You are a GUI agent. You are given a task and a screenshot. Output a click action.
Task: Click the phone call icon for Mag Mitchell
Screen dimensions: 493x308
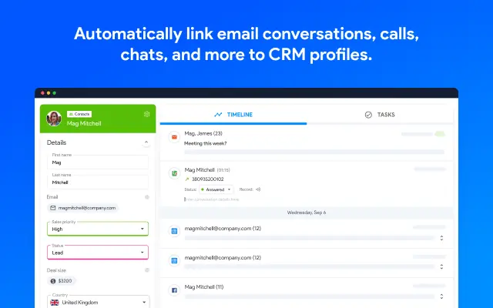pyautogui.click(x=174, y=172)
